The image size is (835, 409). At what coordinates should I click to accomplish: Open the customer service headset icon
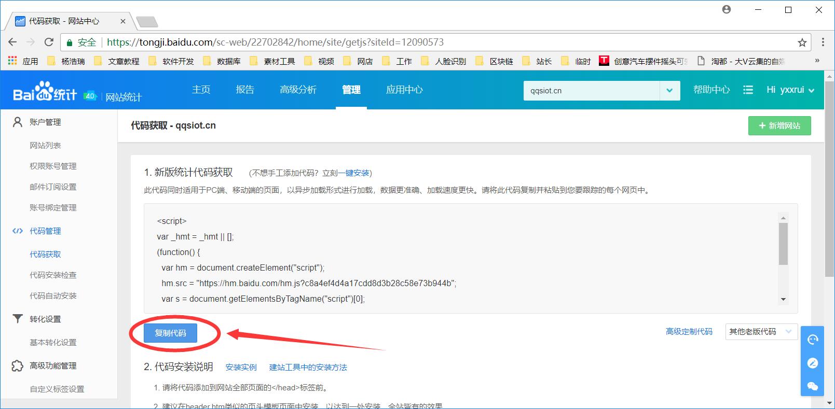tap(813, 340)
